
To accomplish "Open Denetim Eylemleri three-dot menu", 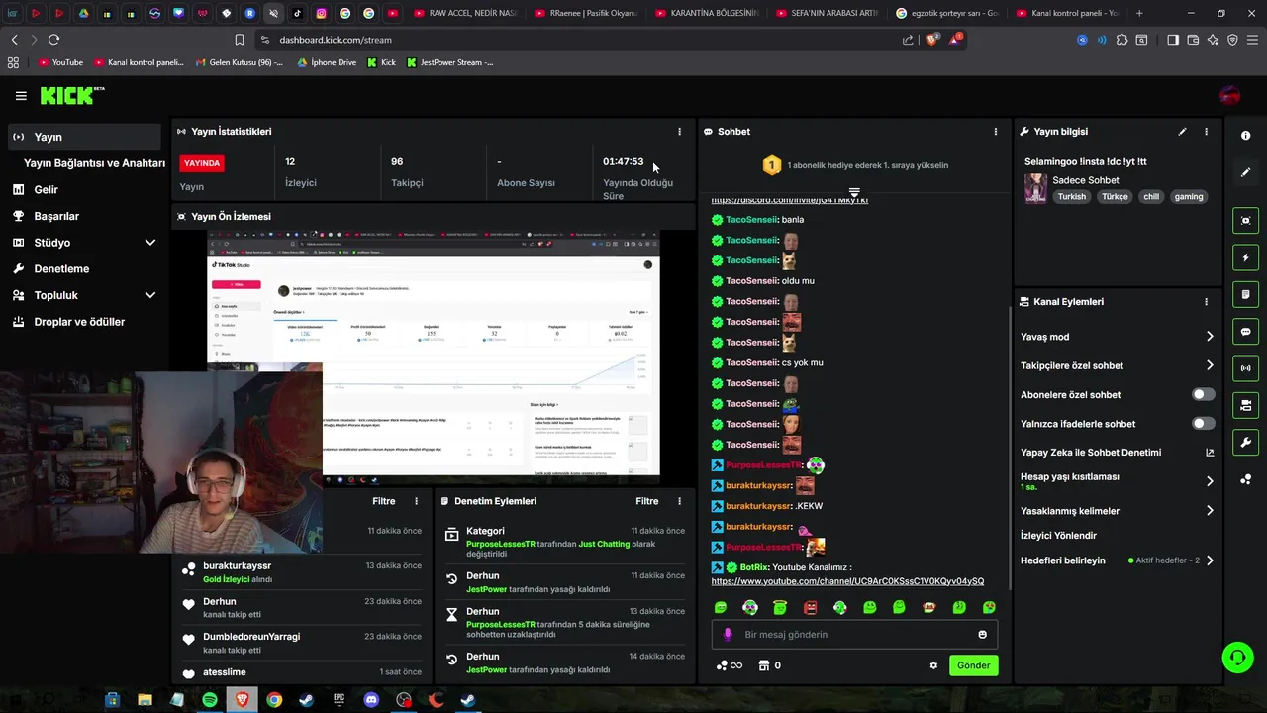I will [x=679, y=501].
